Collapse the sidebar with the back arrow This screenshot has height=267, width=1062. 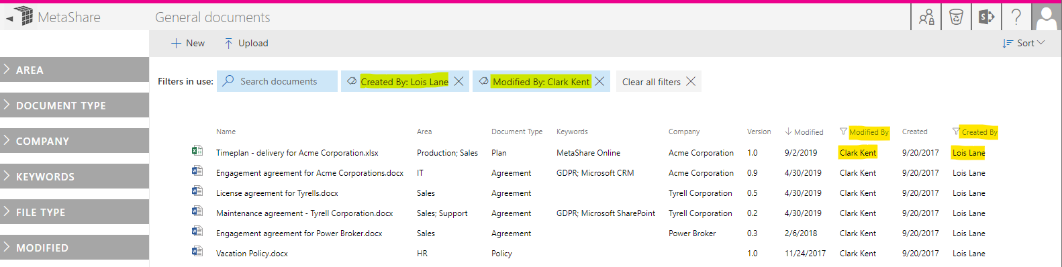[9, 19]
